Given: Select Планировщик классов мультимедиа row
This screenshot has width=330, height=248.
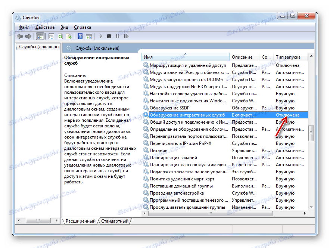Looking at the screenshot, I should pos(225,165).
